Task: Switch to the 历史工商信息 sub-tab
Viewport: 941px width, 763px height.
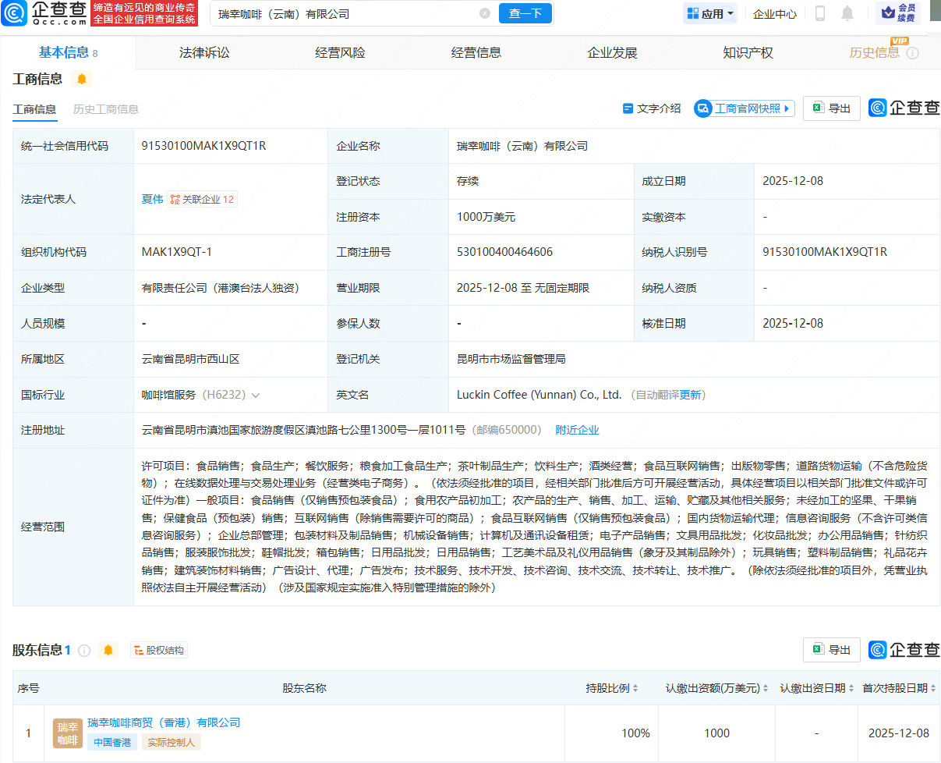Action: 106,109
